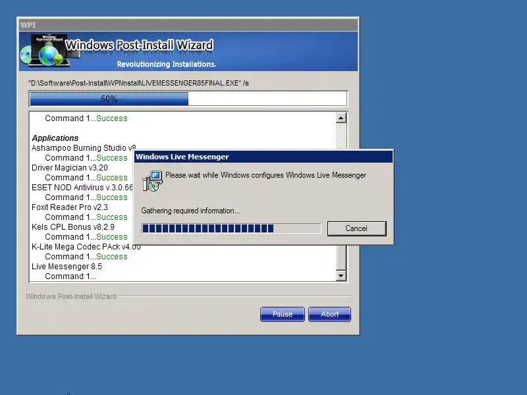Click the Success status under K-Lite Mega Codec

point(112,257)
